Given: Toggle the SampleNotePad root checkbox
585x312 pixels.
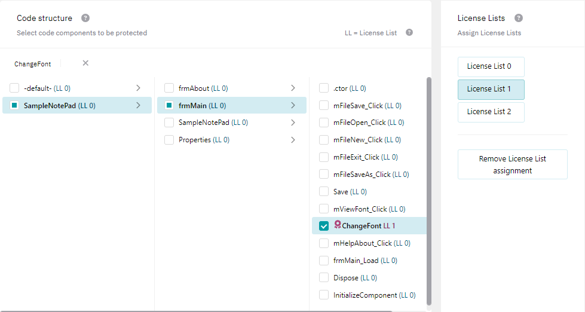Looking at the screenshot, I should click(14, 105).
